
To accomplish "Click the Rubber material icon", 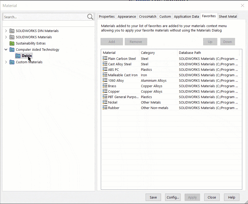I will point(105,108).
